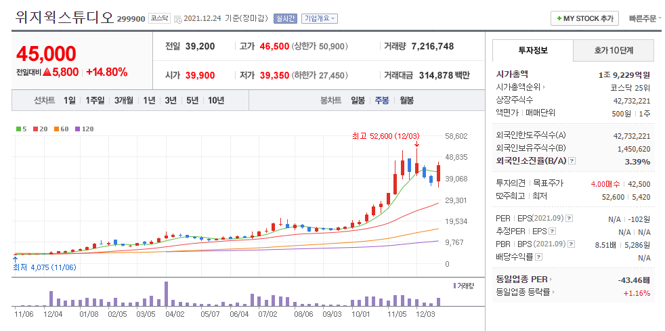This screenshot has height=331, width=665.
Task: Click the help icon next to 추정PER EPS
Action: 552,231
